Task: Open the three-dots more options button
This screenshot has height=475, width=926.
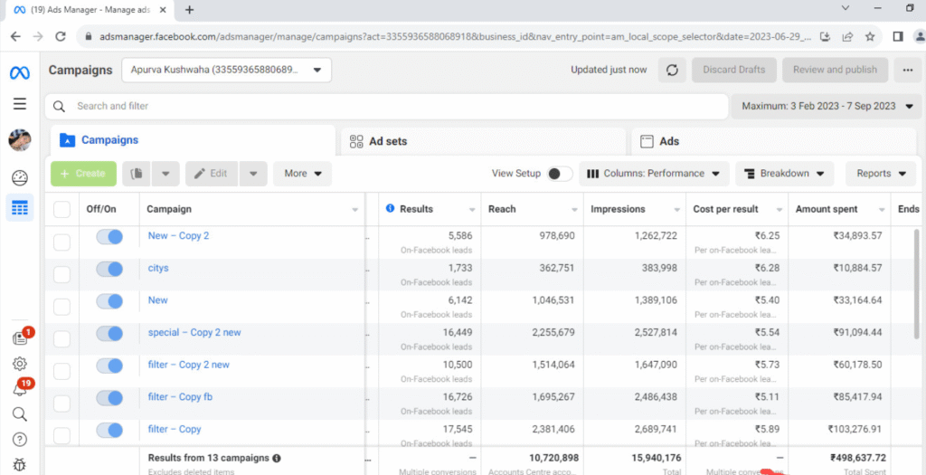Action: (905, 70)
